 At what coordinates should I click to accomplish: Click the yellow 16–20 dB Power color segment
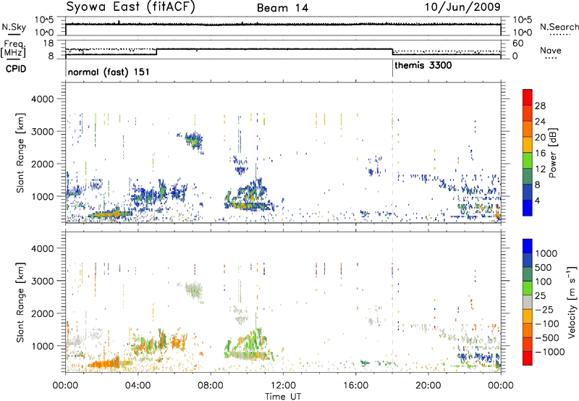(x=528, y=144)
